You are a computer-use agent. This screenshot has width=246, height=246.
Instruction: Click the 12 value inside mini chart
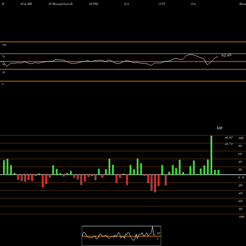tap(158, 233)
